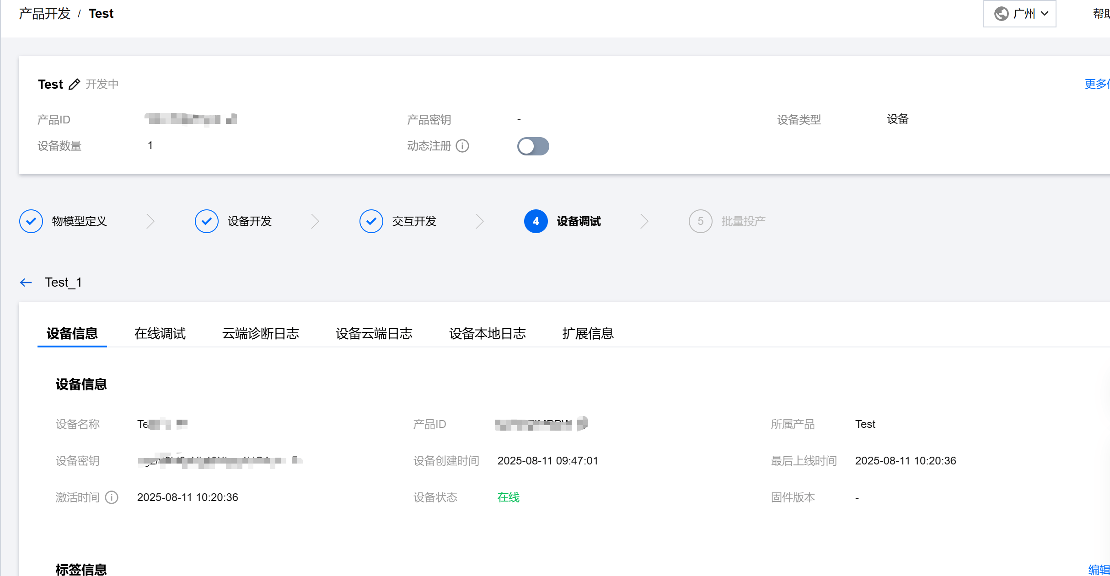Click the step 5 circle for 批量投产
This screenshot has width=1110, height=576.
point(701,221)
